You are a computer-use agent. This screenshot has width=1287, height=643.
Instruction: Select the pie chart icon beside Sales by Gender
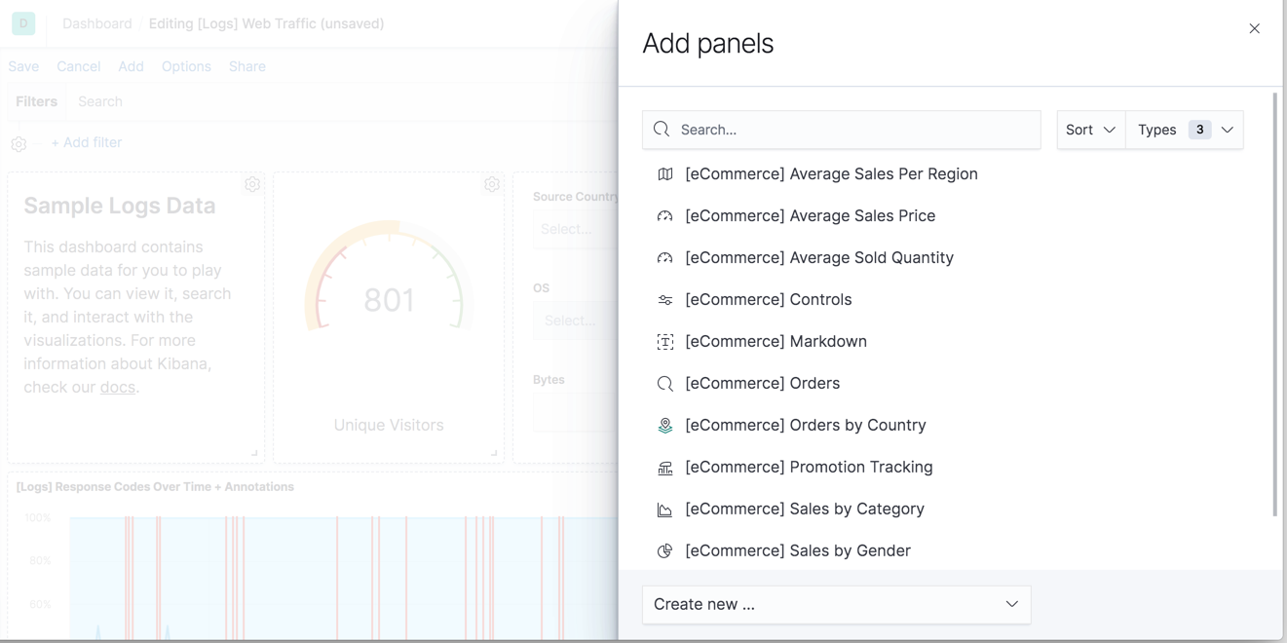pyautogui.click(x=664, y=550)
